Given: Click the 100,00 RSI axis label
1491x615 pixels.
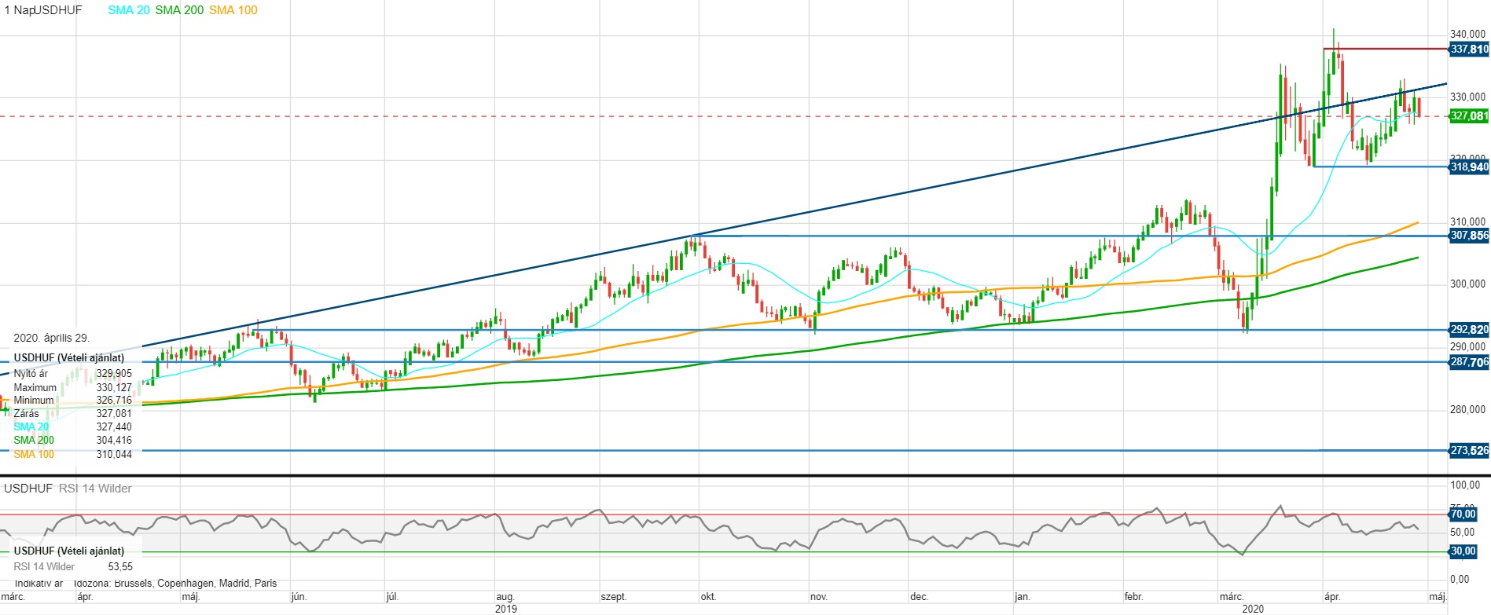Looking at the screenshot, I should pyautogui.click(x=1464, y=485).
